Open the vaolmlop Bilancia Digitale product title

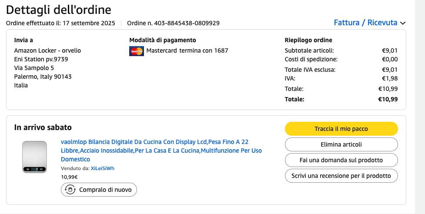click(x=161, y=150)
